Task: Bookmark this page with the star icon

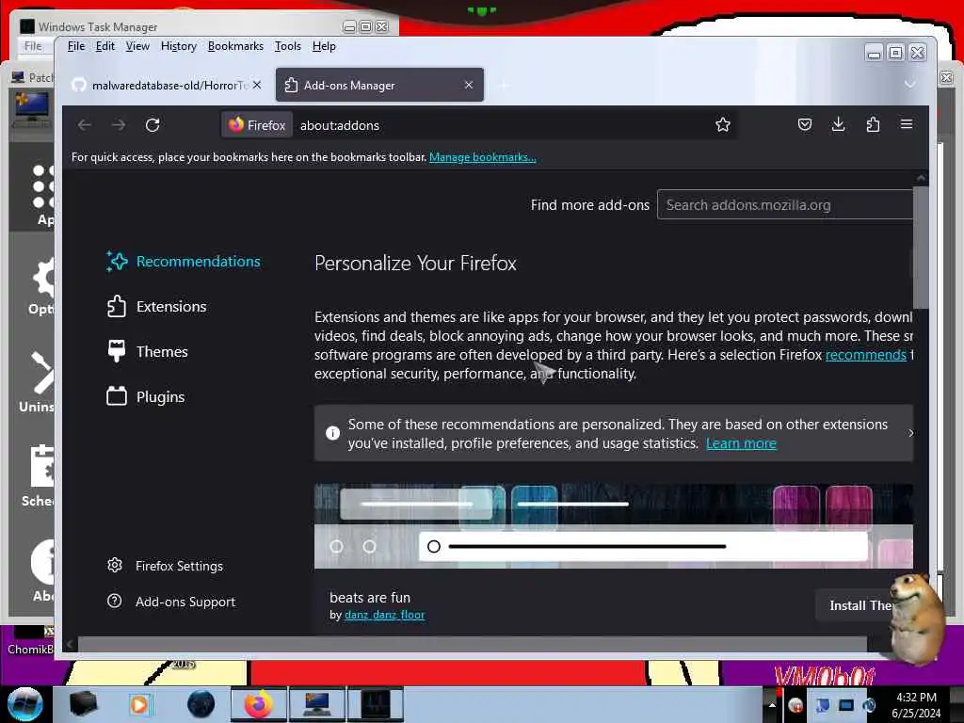Action: click(722, 125)
